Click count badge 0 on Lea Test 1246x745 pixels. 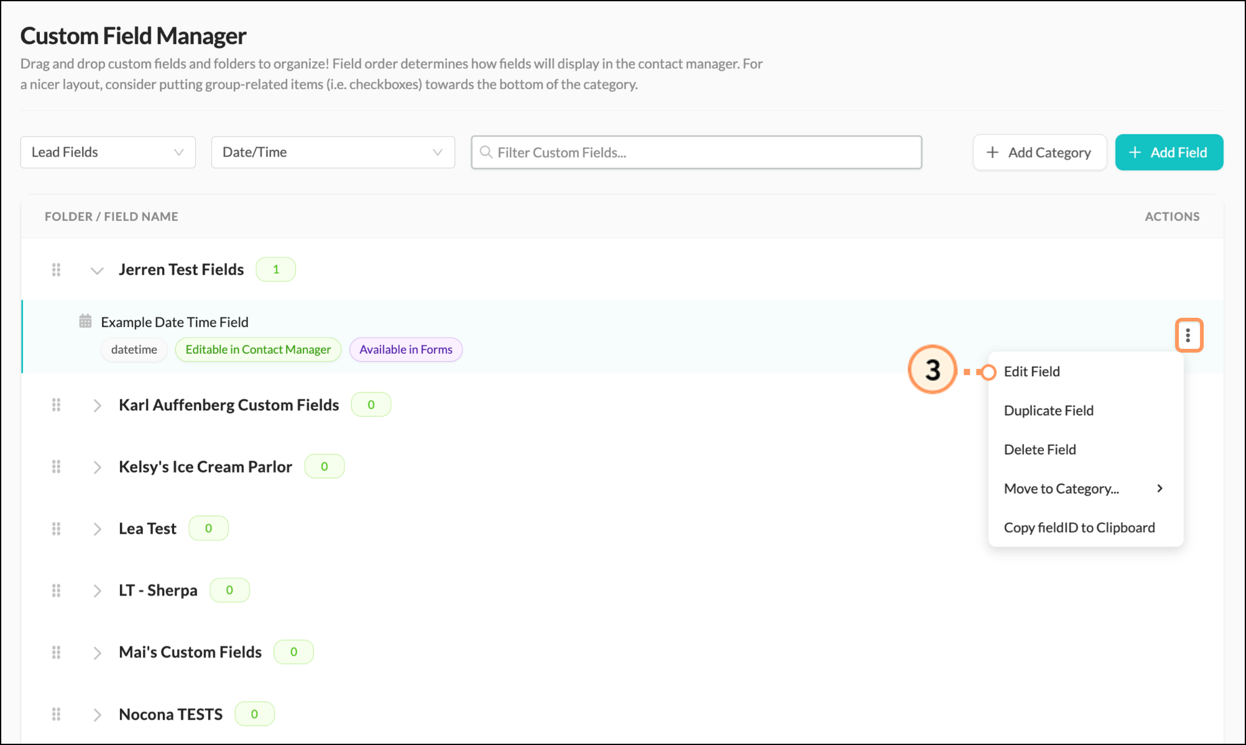[x=208, y=528]
